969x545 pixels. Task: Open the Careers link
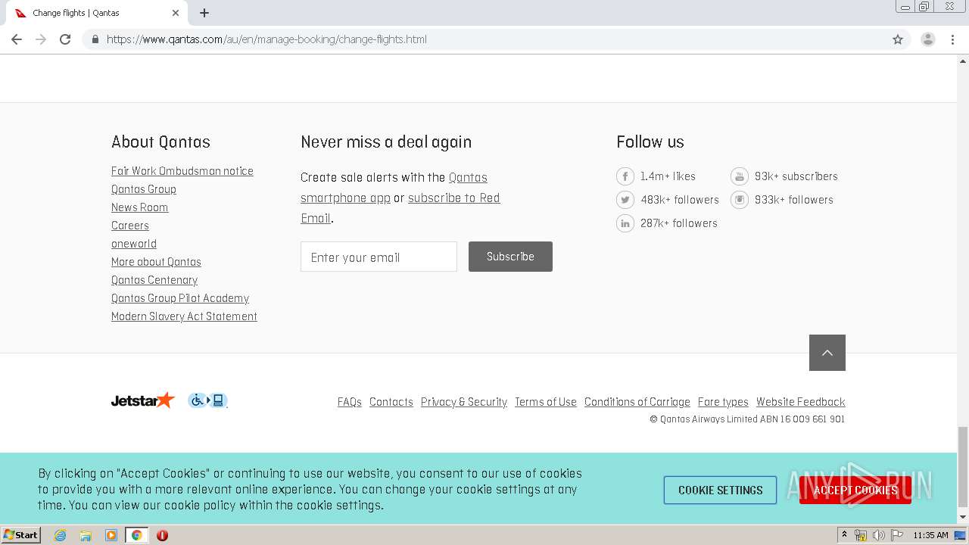point(130,226)
